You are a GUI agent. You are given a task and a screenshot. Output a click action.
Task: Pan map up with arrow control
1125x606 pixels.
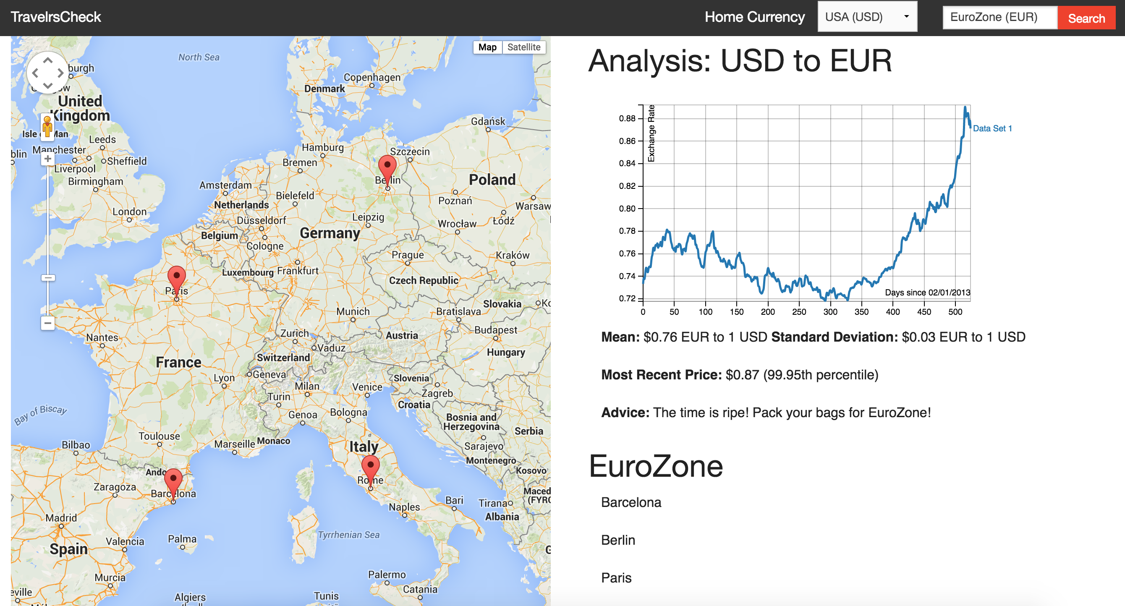pyautogui.click(x=47, y=61)
